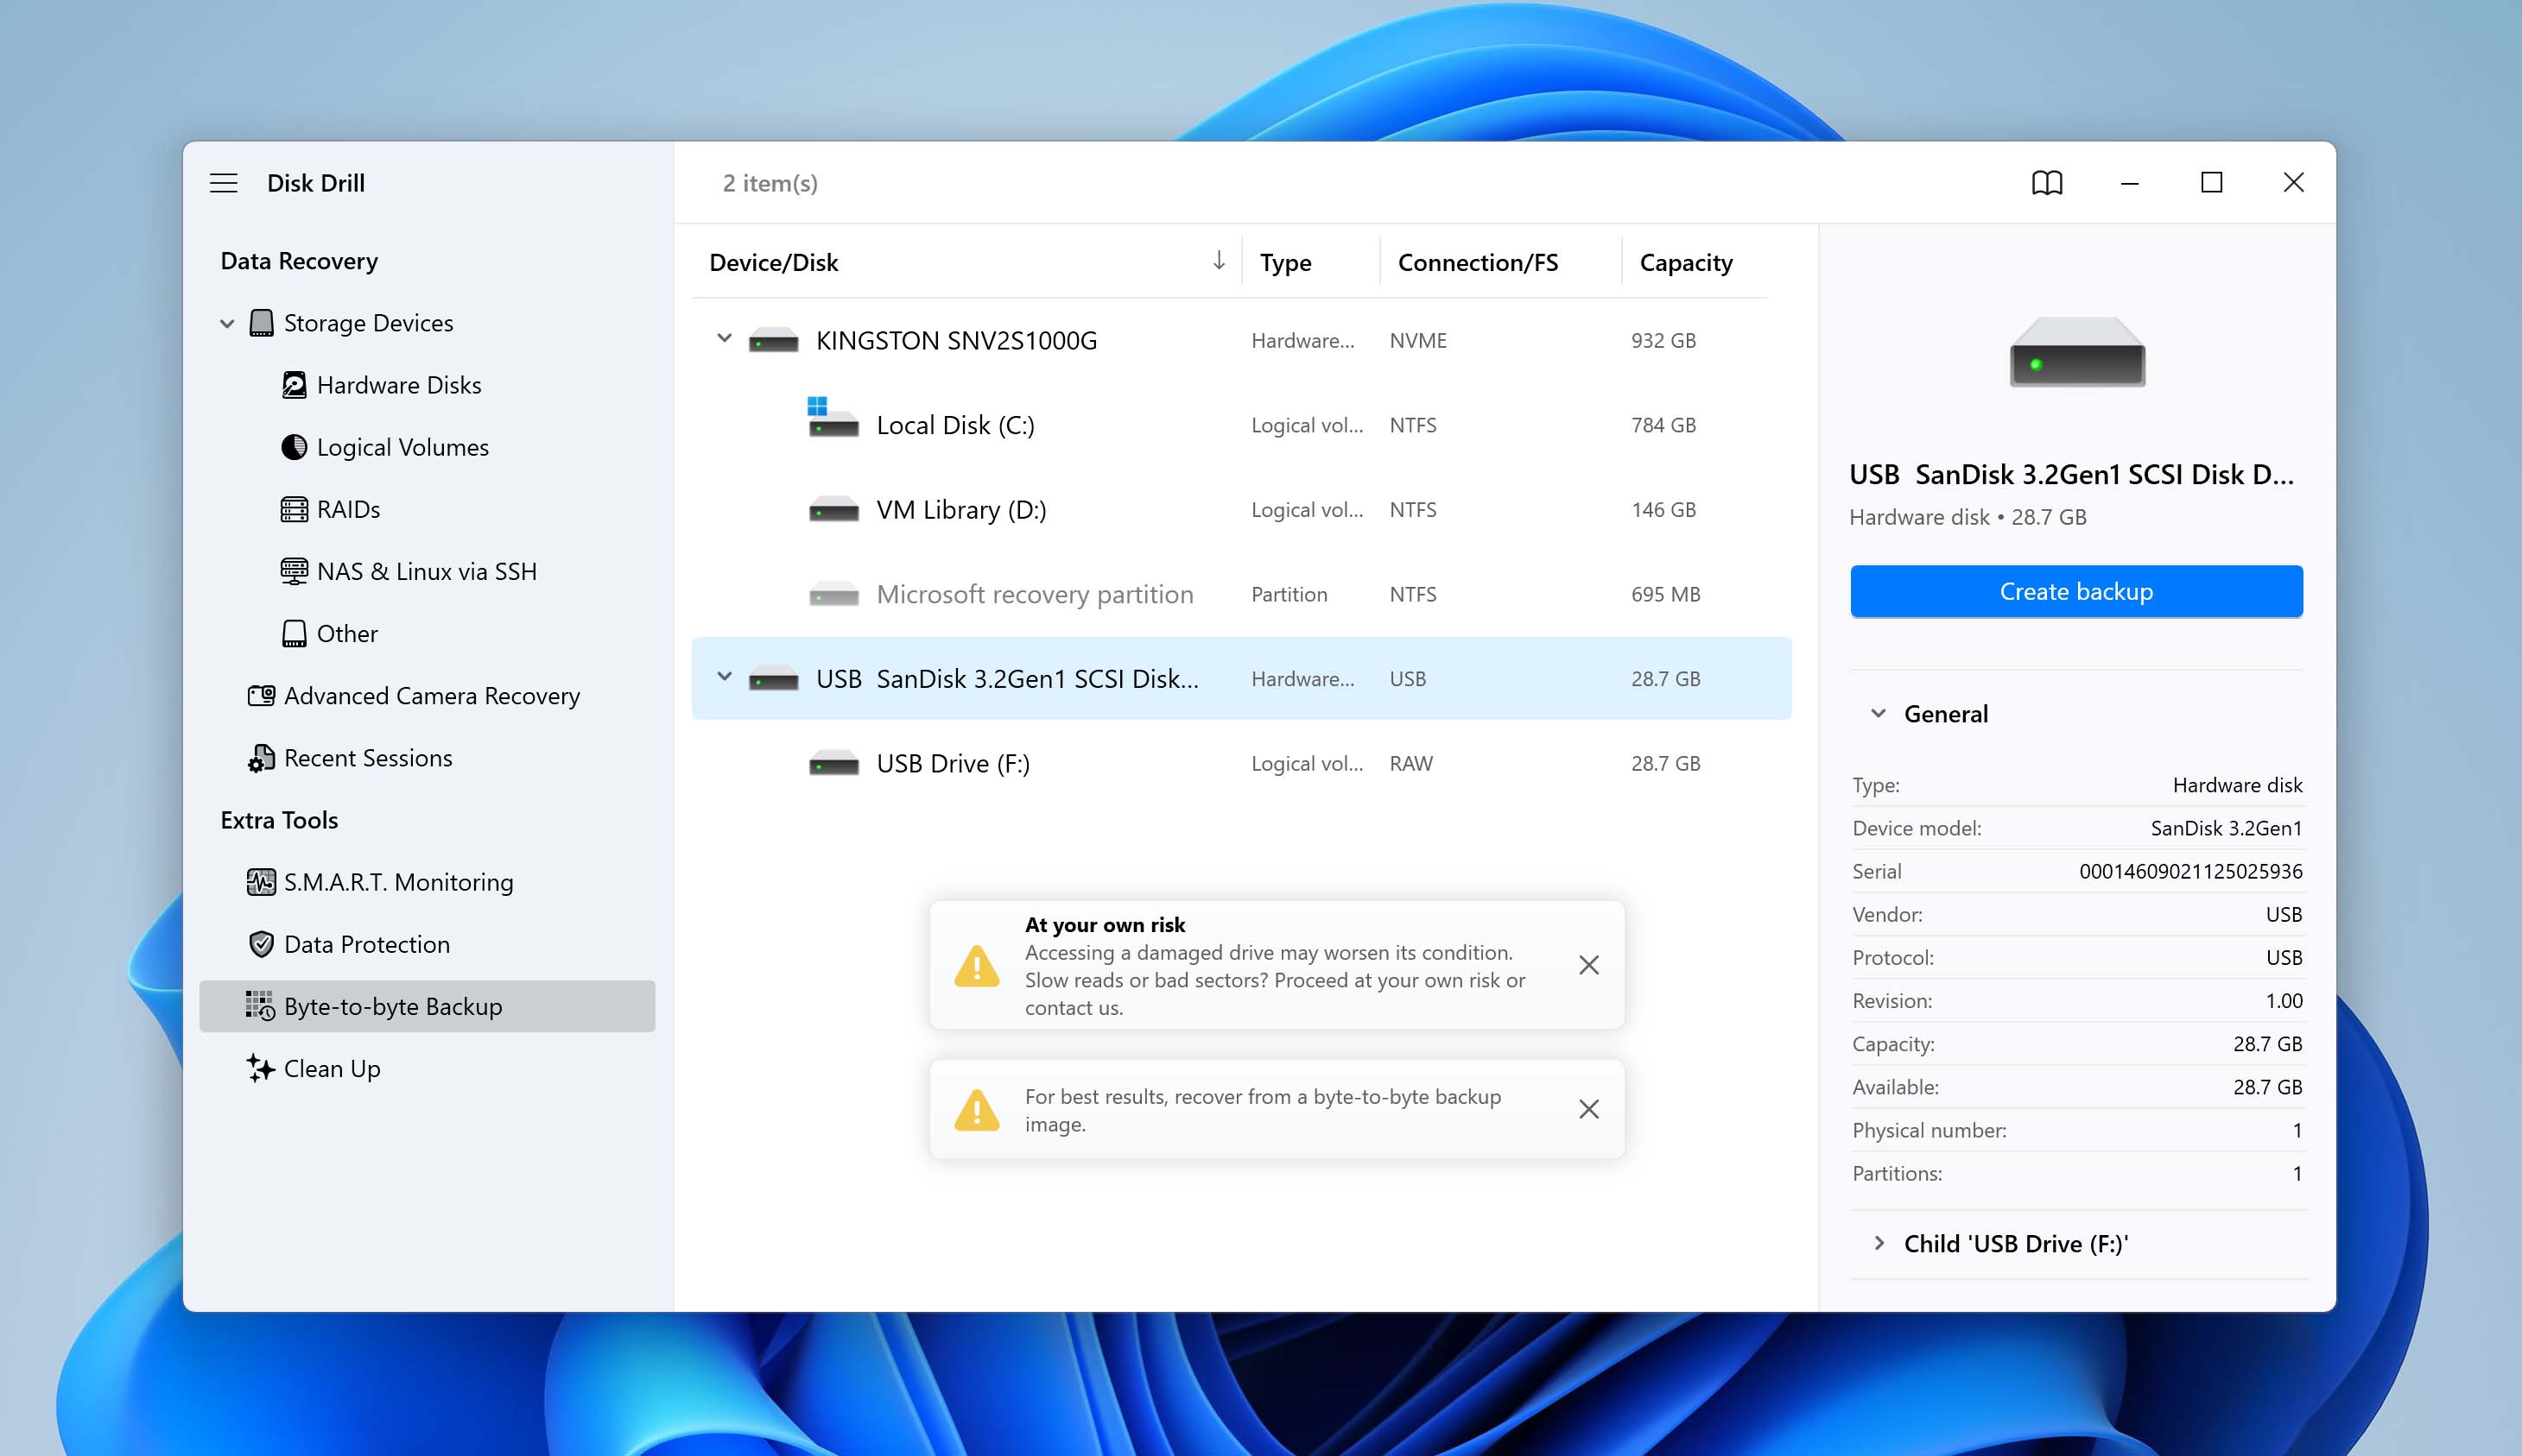This screenshot has width=2522, height=1456.
Task: Select the Storage Devices icon
Action: (x=261, y=322)
